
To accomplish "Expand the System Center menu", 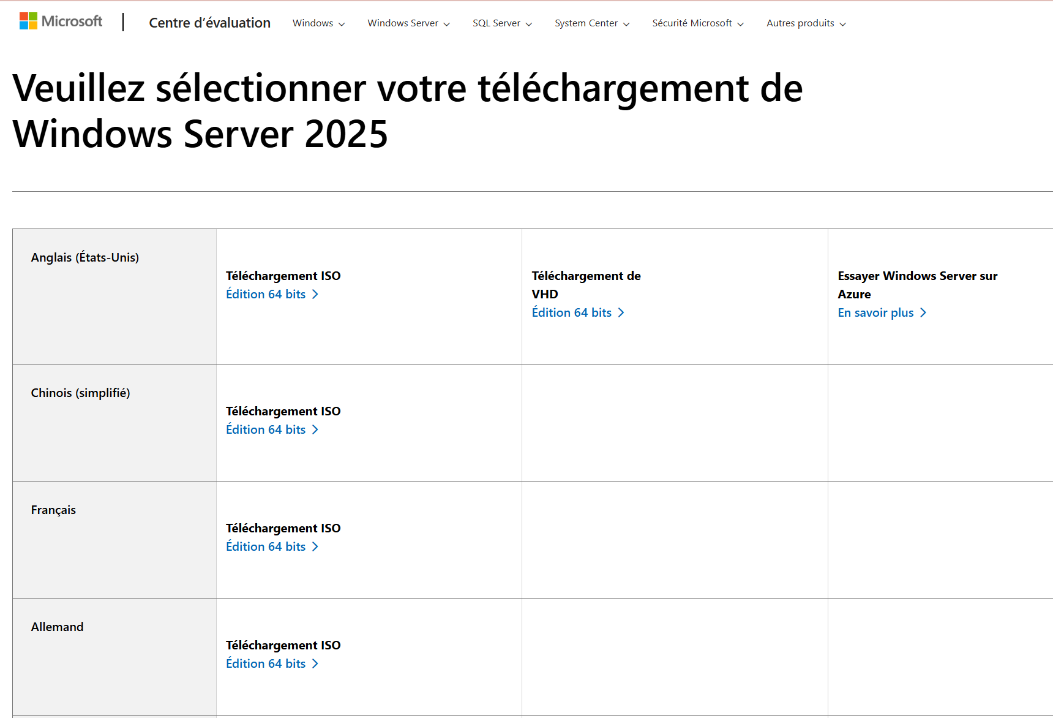I will click(x=592, y=23).
